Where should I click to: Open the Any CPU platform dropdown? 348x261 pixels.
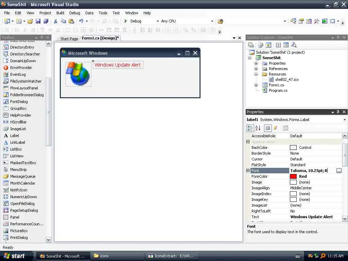coord(212,21)
